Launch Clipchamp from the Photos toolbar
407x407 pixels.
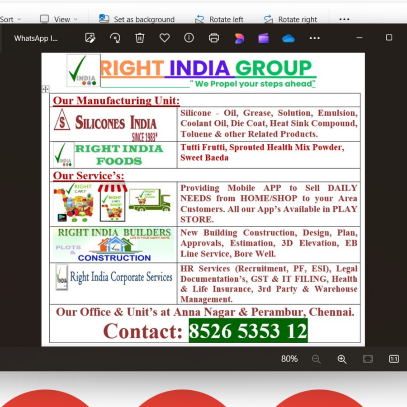pos(264,38)
